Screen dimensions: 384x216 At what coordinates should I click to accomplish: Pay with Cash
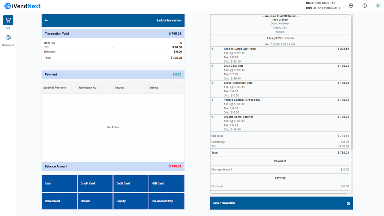pyautogui.click(x=59, y=183)
